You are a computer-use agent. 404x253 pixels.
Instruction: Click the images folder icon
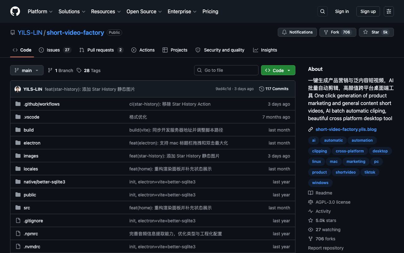tap(18, 156)
